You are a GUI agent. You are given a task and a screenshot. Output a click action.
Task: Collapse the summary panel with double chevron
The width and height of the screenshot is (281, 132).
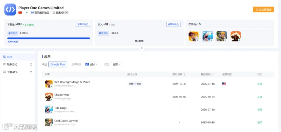141,48
